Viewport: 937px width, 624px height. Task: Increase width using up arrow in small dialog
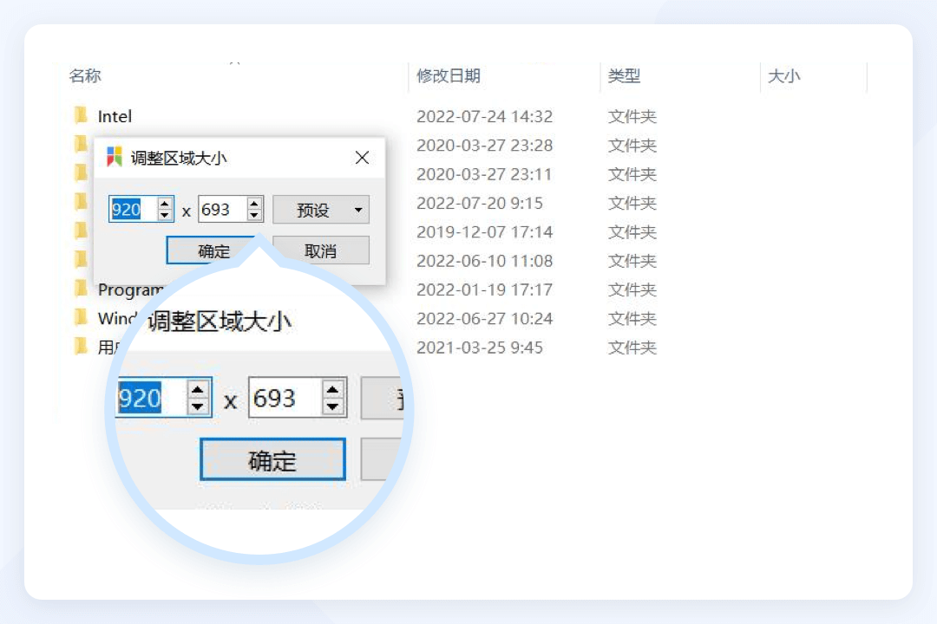pos(165,205)
